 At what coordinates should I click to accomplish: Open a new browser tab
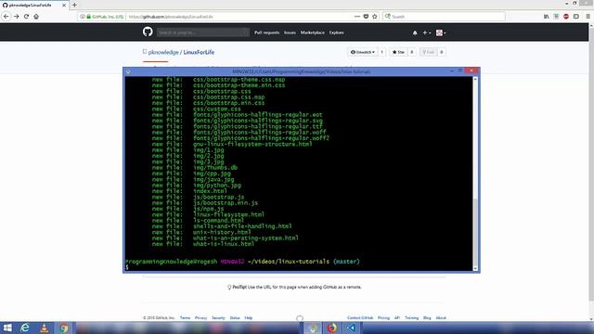coord(74,6)
